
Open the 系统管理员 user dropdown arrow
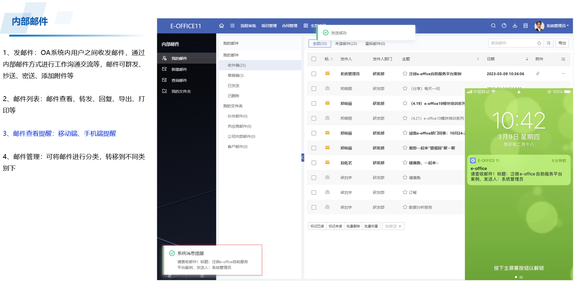click(x=568, y=26)
